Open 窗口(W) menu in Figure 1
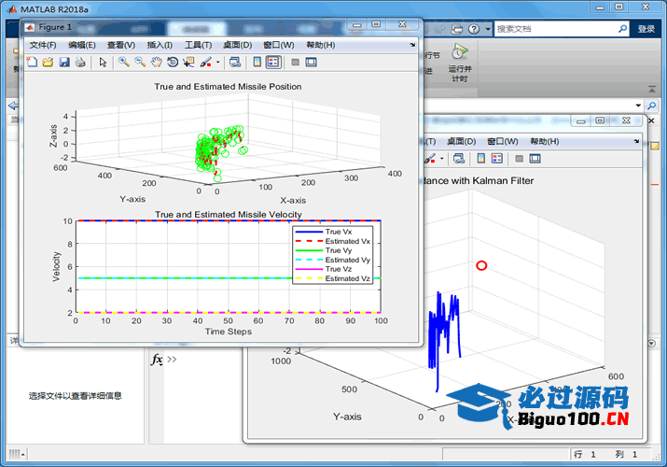The width and height of the screenshot is (667, 467). [x=279, y=45]
